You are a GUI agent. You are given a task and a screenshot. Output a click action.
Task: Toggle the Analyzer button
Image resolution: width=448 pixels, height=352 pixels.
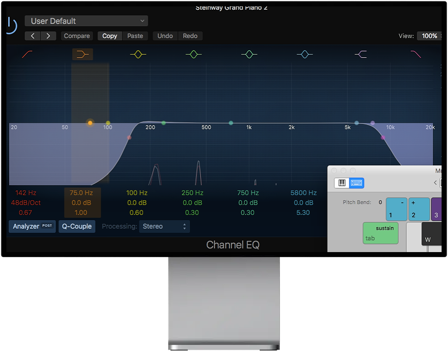(32, 226)
